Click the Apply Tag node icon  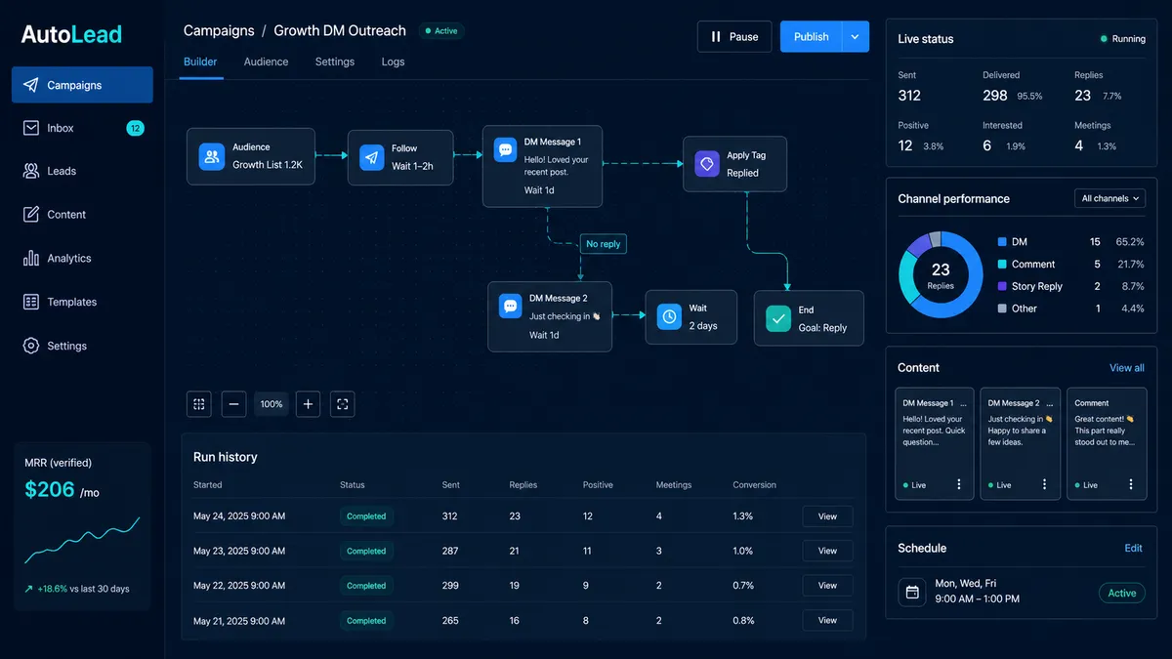(707, 164)
